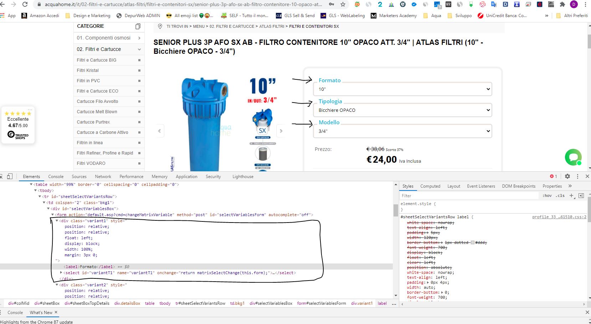Open the Tipologia dropdown showing Bicchiere OPACO
The width and height of the screenshot is (591, 324).
(403, 110)
